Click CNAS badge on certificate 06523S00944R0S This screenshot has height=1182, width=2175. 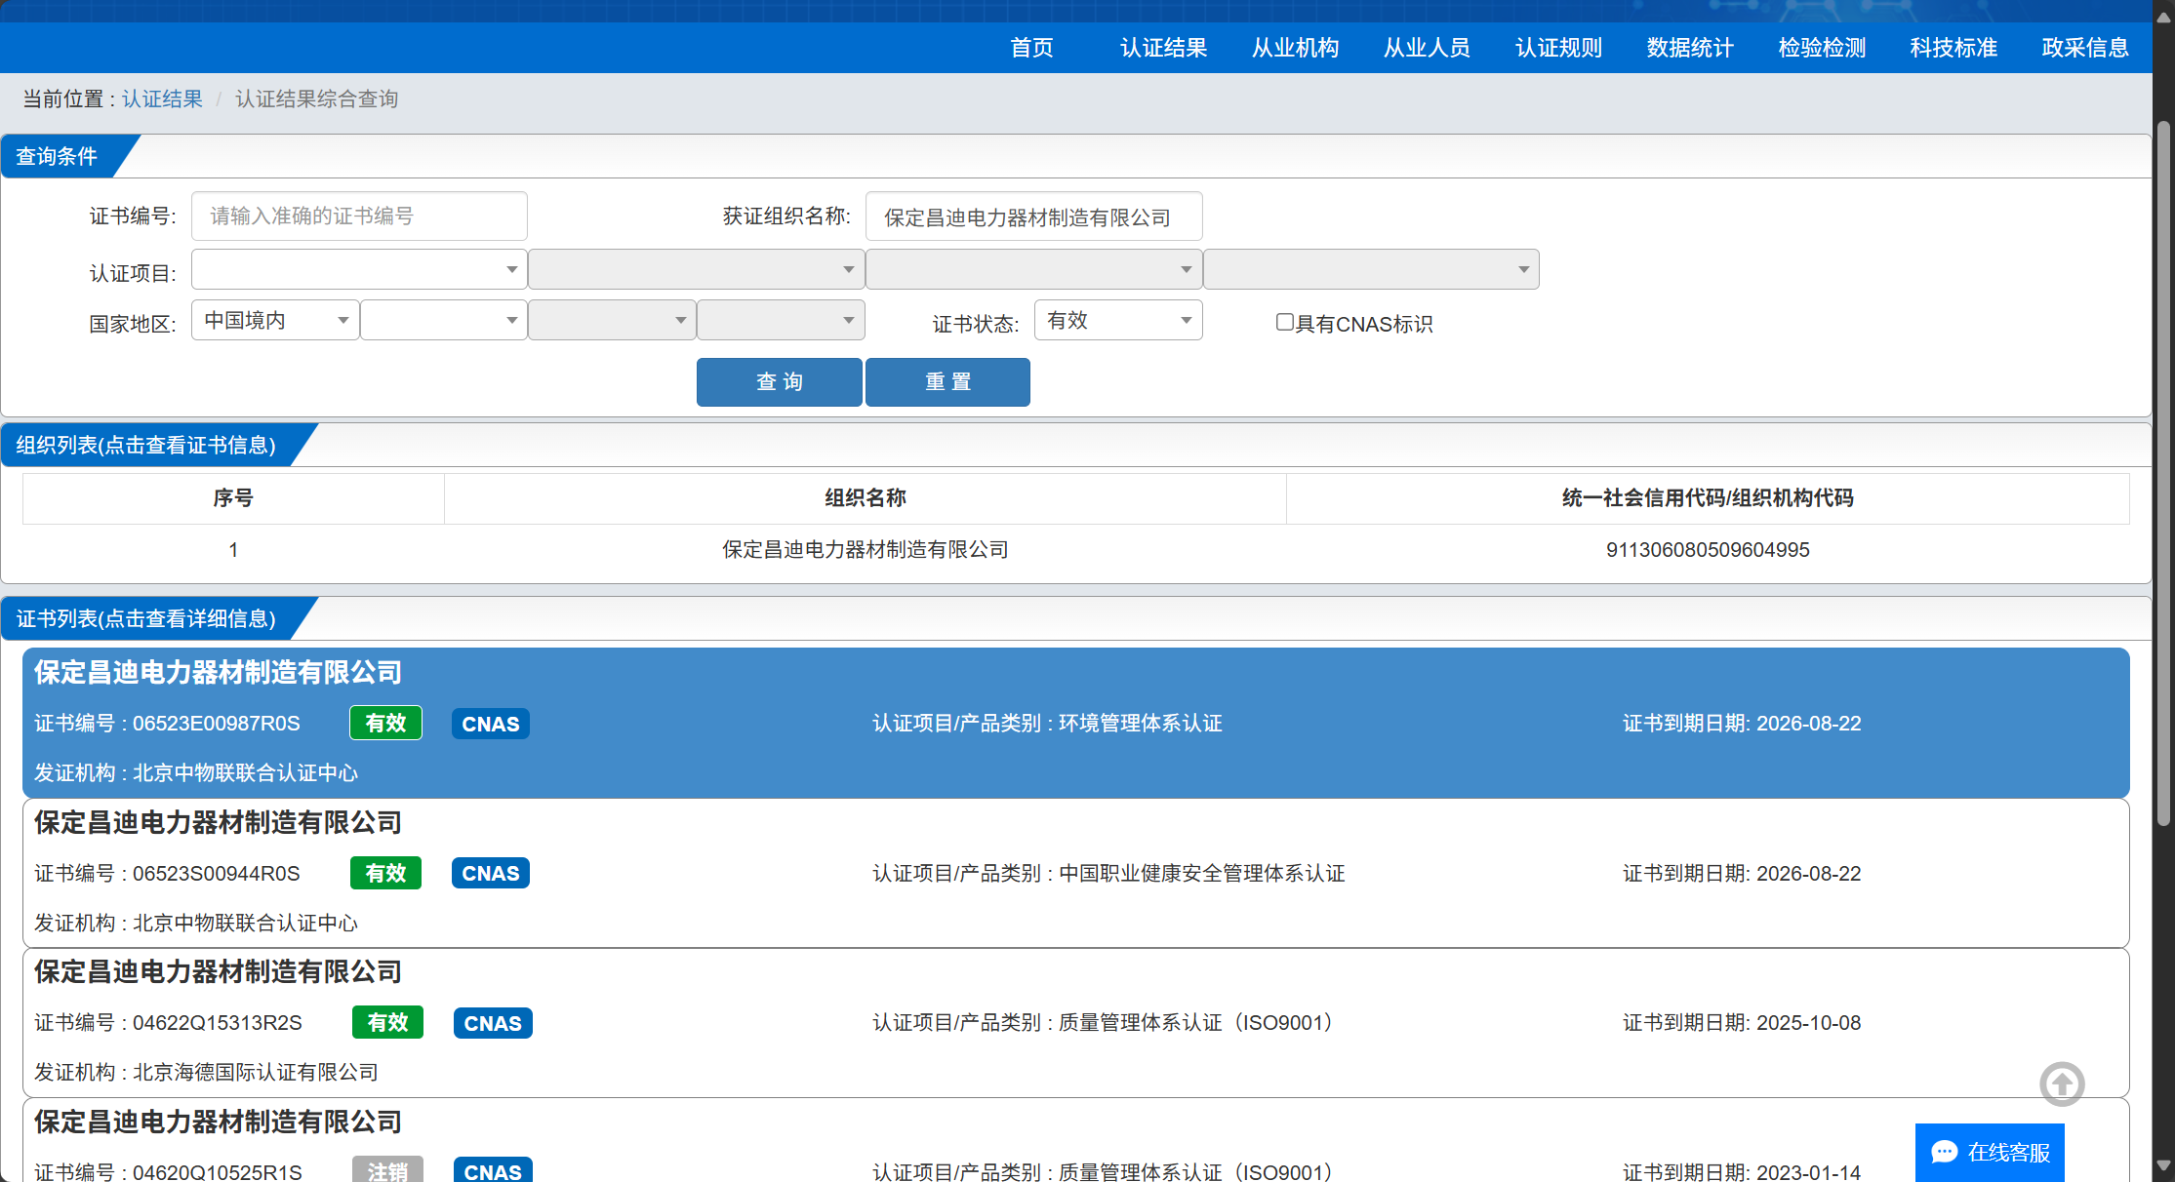tap(490, 873)
